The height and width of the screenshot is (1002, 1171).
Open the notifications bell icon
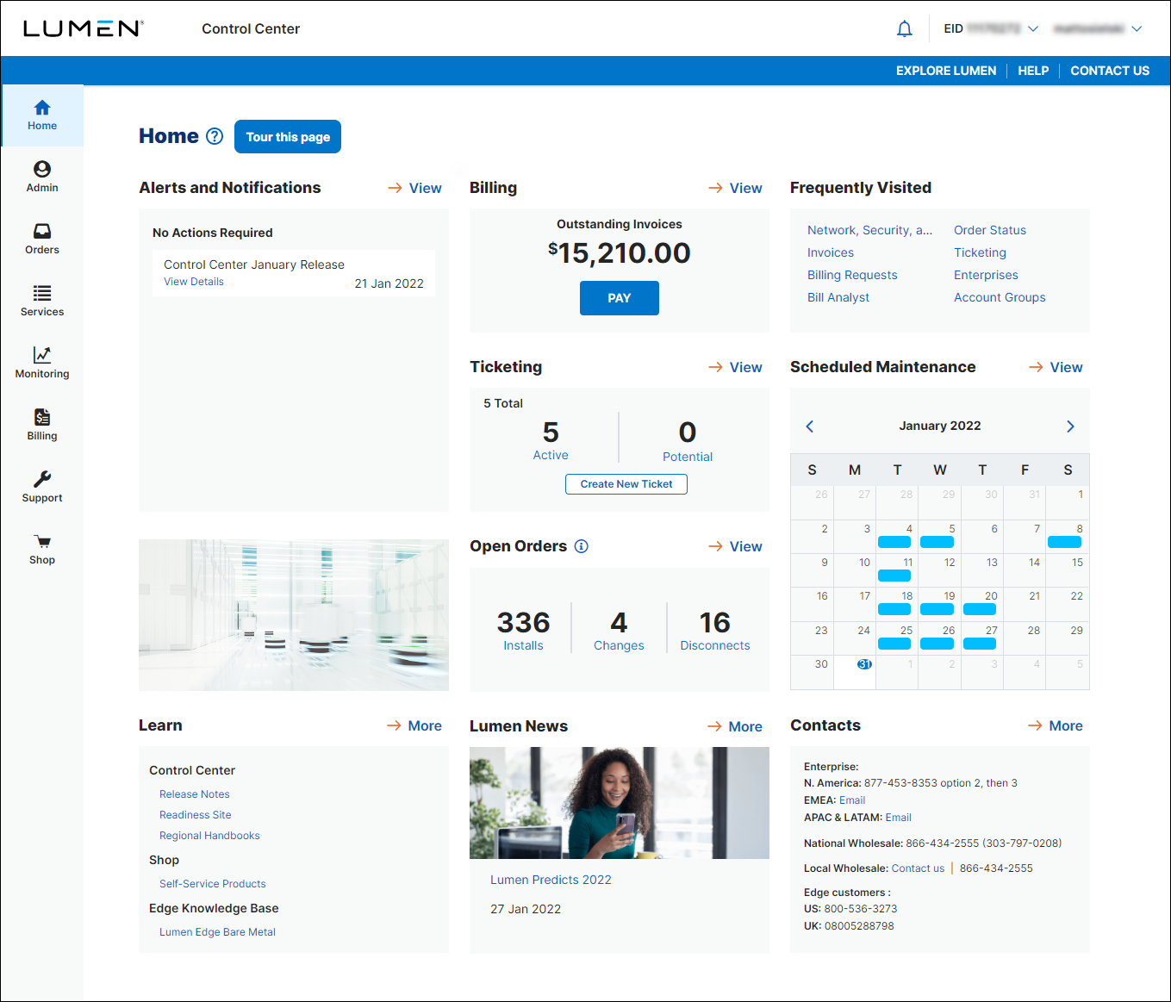[x=904, y=29]
